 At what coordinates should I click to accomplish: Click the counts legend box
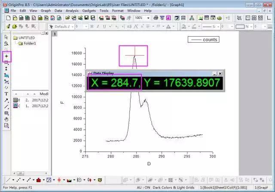click(203, 40)
